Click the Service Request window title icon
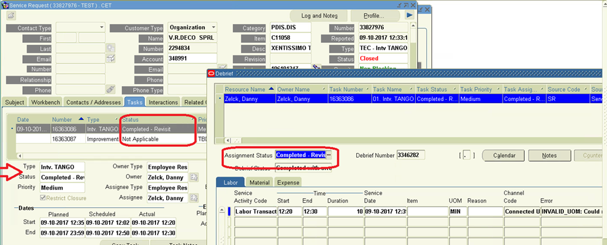The height and width of the screenshot is (245, 607). [x=5, y=5]
